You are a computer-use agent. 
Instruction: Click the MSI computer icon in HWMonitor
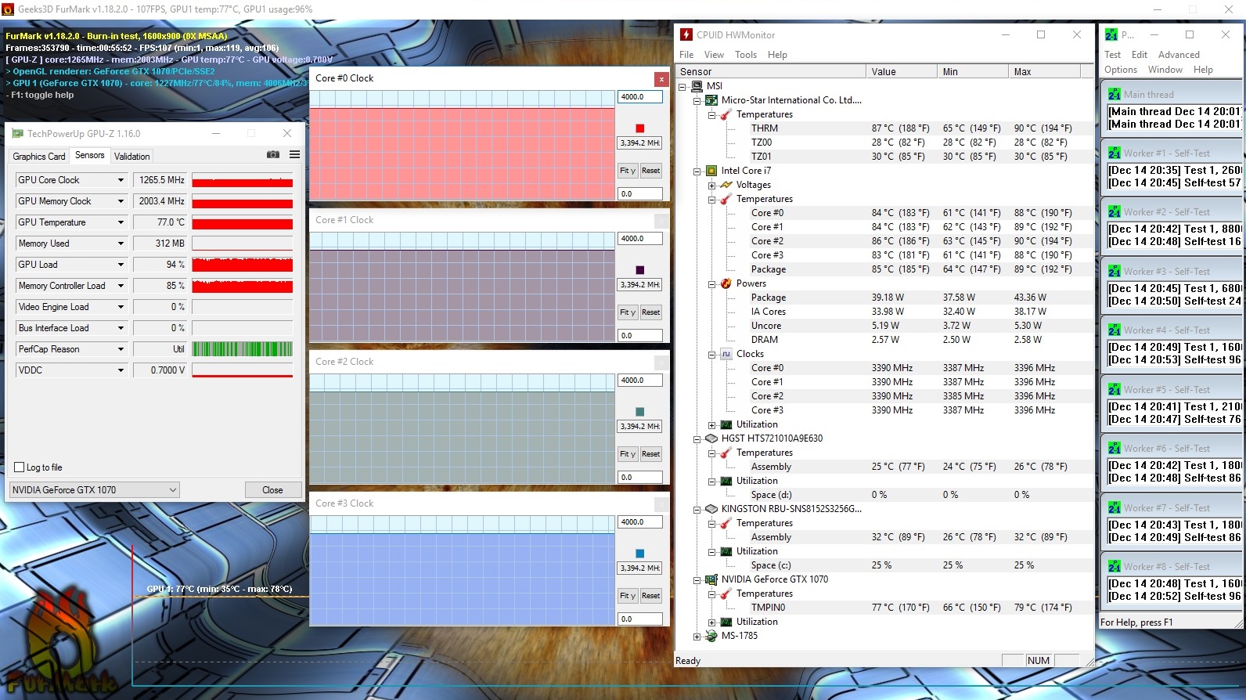pyautogui.click(x=697, y=86)
